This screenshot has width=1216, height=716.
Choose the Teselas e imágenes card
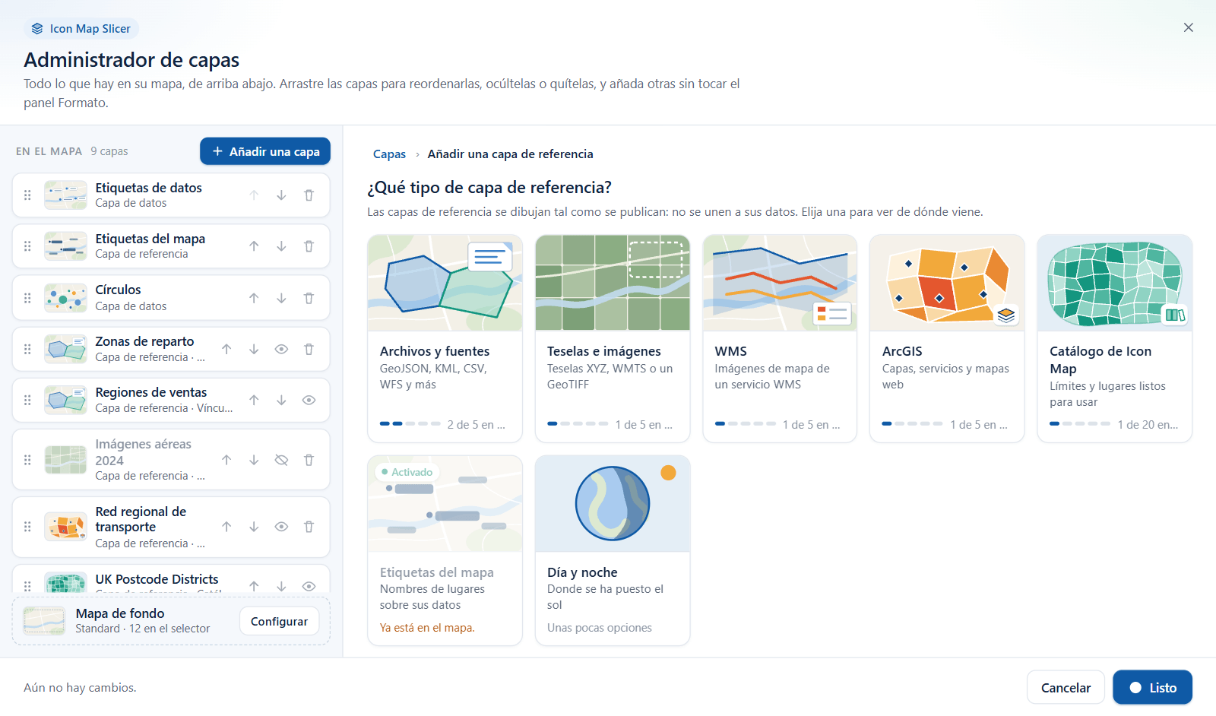(613, 338)
